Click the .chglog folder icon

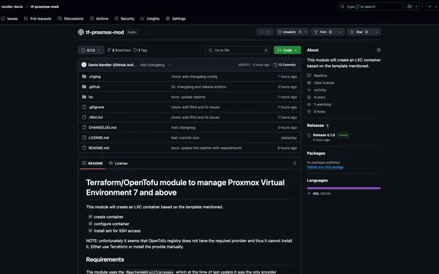coord(84,76)
